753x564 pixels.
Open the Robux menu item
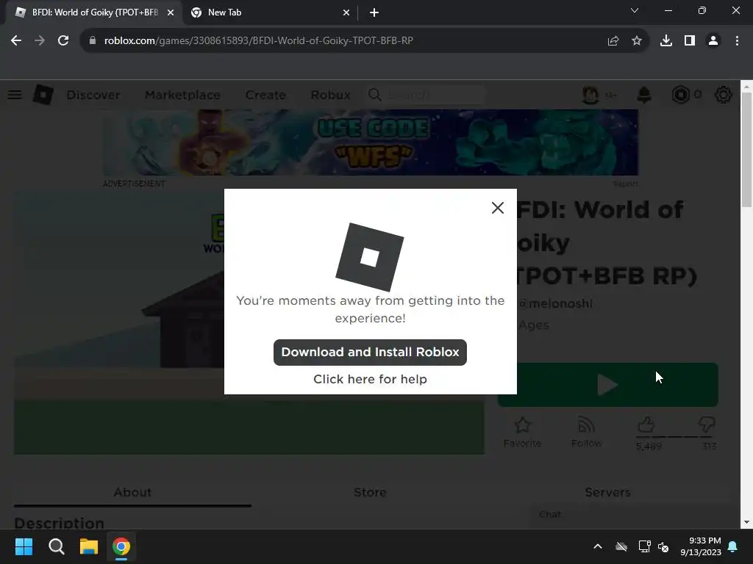(330, 95)
